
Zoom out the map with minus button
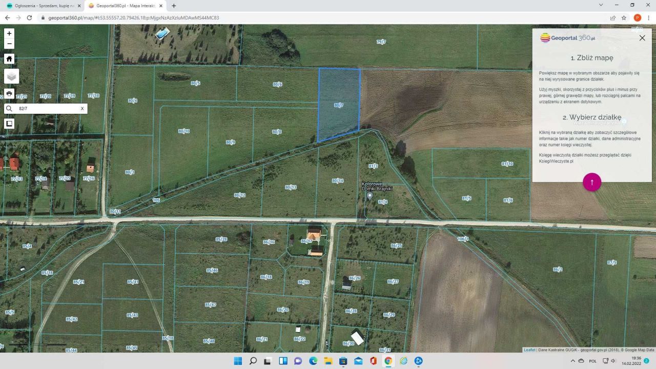point(9,44)
